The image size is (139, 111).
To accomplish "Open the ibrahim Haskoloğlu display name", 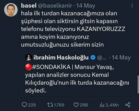I will pos(61,57).
